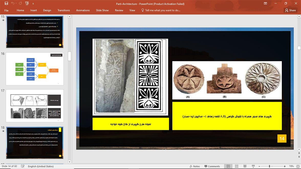Click the thumbnail pane scroll down arrow
Viewport: 301px width, 169px height.
70,162
